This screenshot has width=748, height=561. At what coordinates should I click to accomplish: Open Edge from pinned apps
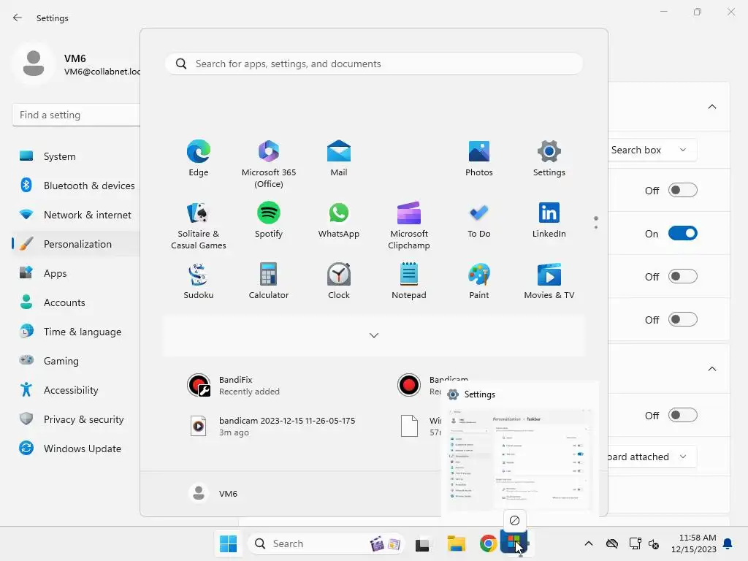(199, 159)
